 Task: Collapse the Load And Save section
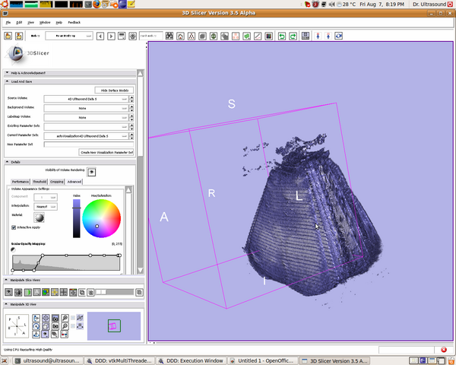click(70, 82)
